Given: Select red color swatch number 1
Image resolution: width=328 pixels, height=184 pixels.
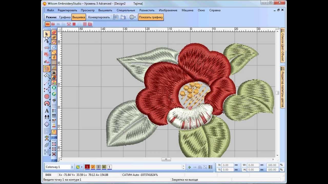Looking at the screenshot, I should coord(87,167).
